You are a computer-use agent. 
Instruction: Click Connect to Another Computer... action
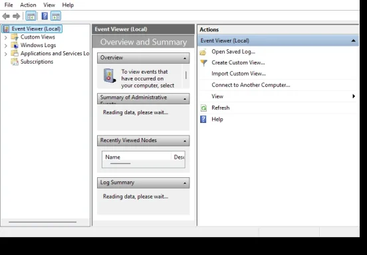(251, 85)
